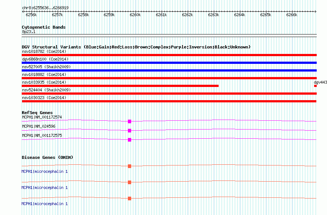The height and width of the screenshot is (215, 327).
Task: Click the 6263k ruler position label
Action: (213, 15)
